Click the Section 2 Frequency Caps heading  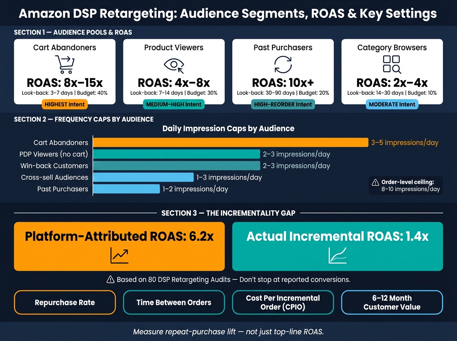[x=84, y=119]
